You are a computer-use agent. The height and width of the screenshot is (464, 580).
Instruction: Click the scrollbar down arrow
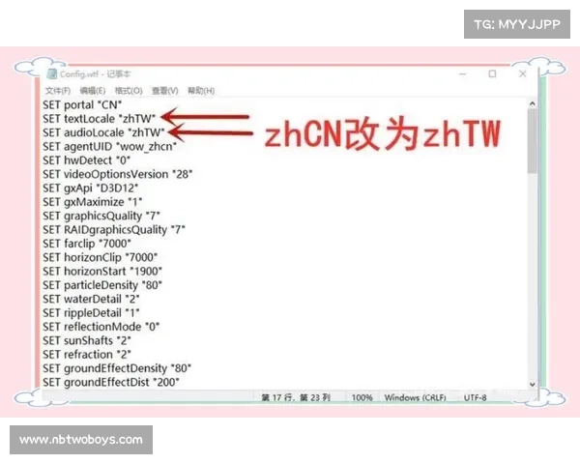(x=532, y=383)
